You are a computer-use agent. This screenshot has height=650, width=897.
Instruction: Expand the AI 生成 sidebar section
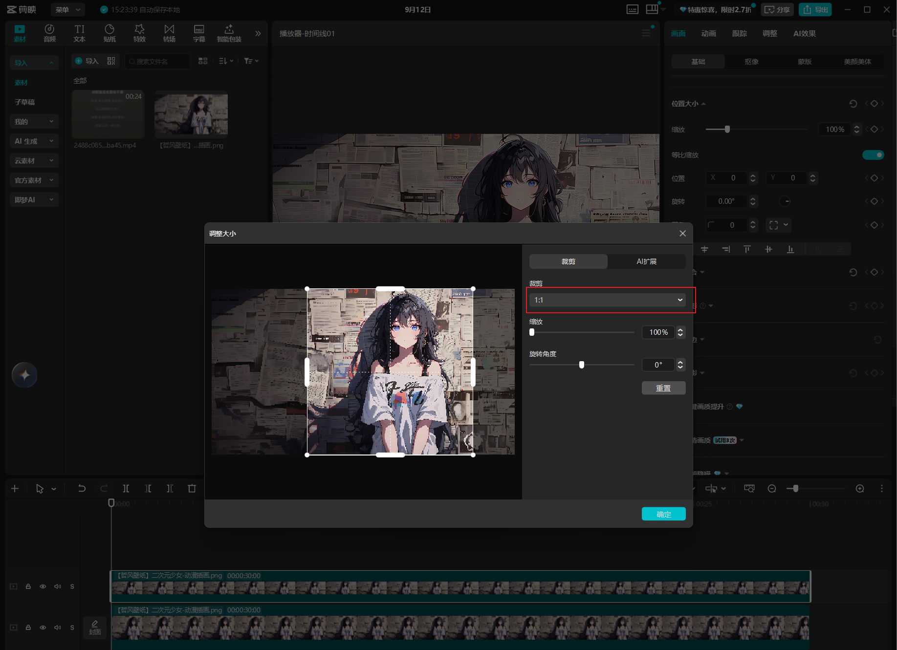click(34, 141)
